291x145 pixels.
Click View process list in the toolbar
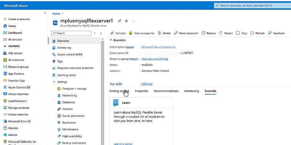pyautogui.click(x=142, y=33)
